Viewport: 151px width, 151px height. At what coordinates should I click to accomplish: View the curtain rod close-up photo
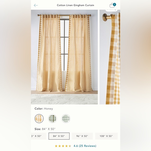[x=110, y=57]
